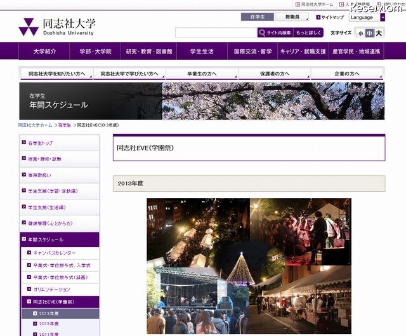406x336 pixels.
Task: Open the 研究・教育・図書館 main menu
Action: pos(149,51)
